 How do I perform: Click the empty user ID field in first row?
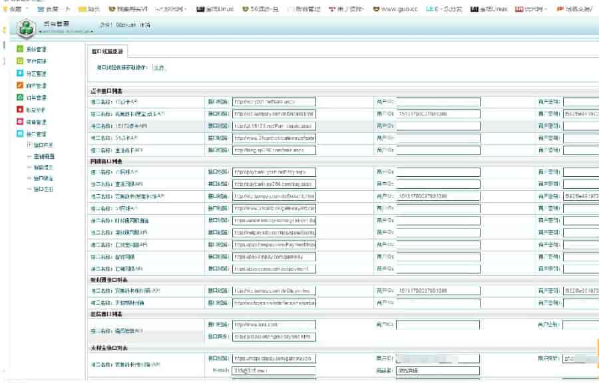point(438,102)
